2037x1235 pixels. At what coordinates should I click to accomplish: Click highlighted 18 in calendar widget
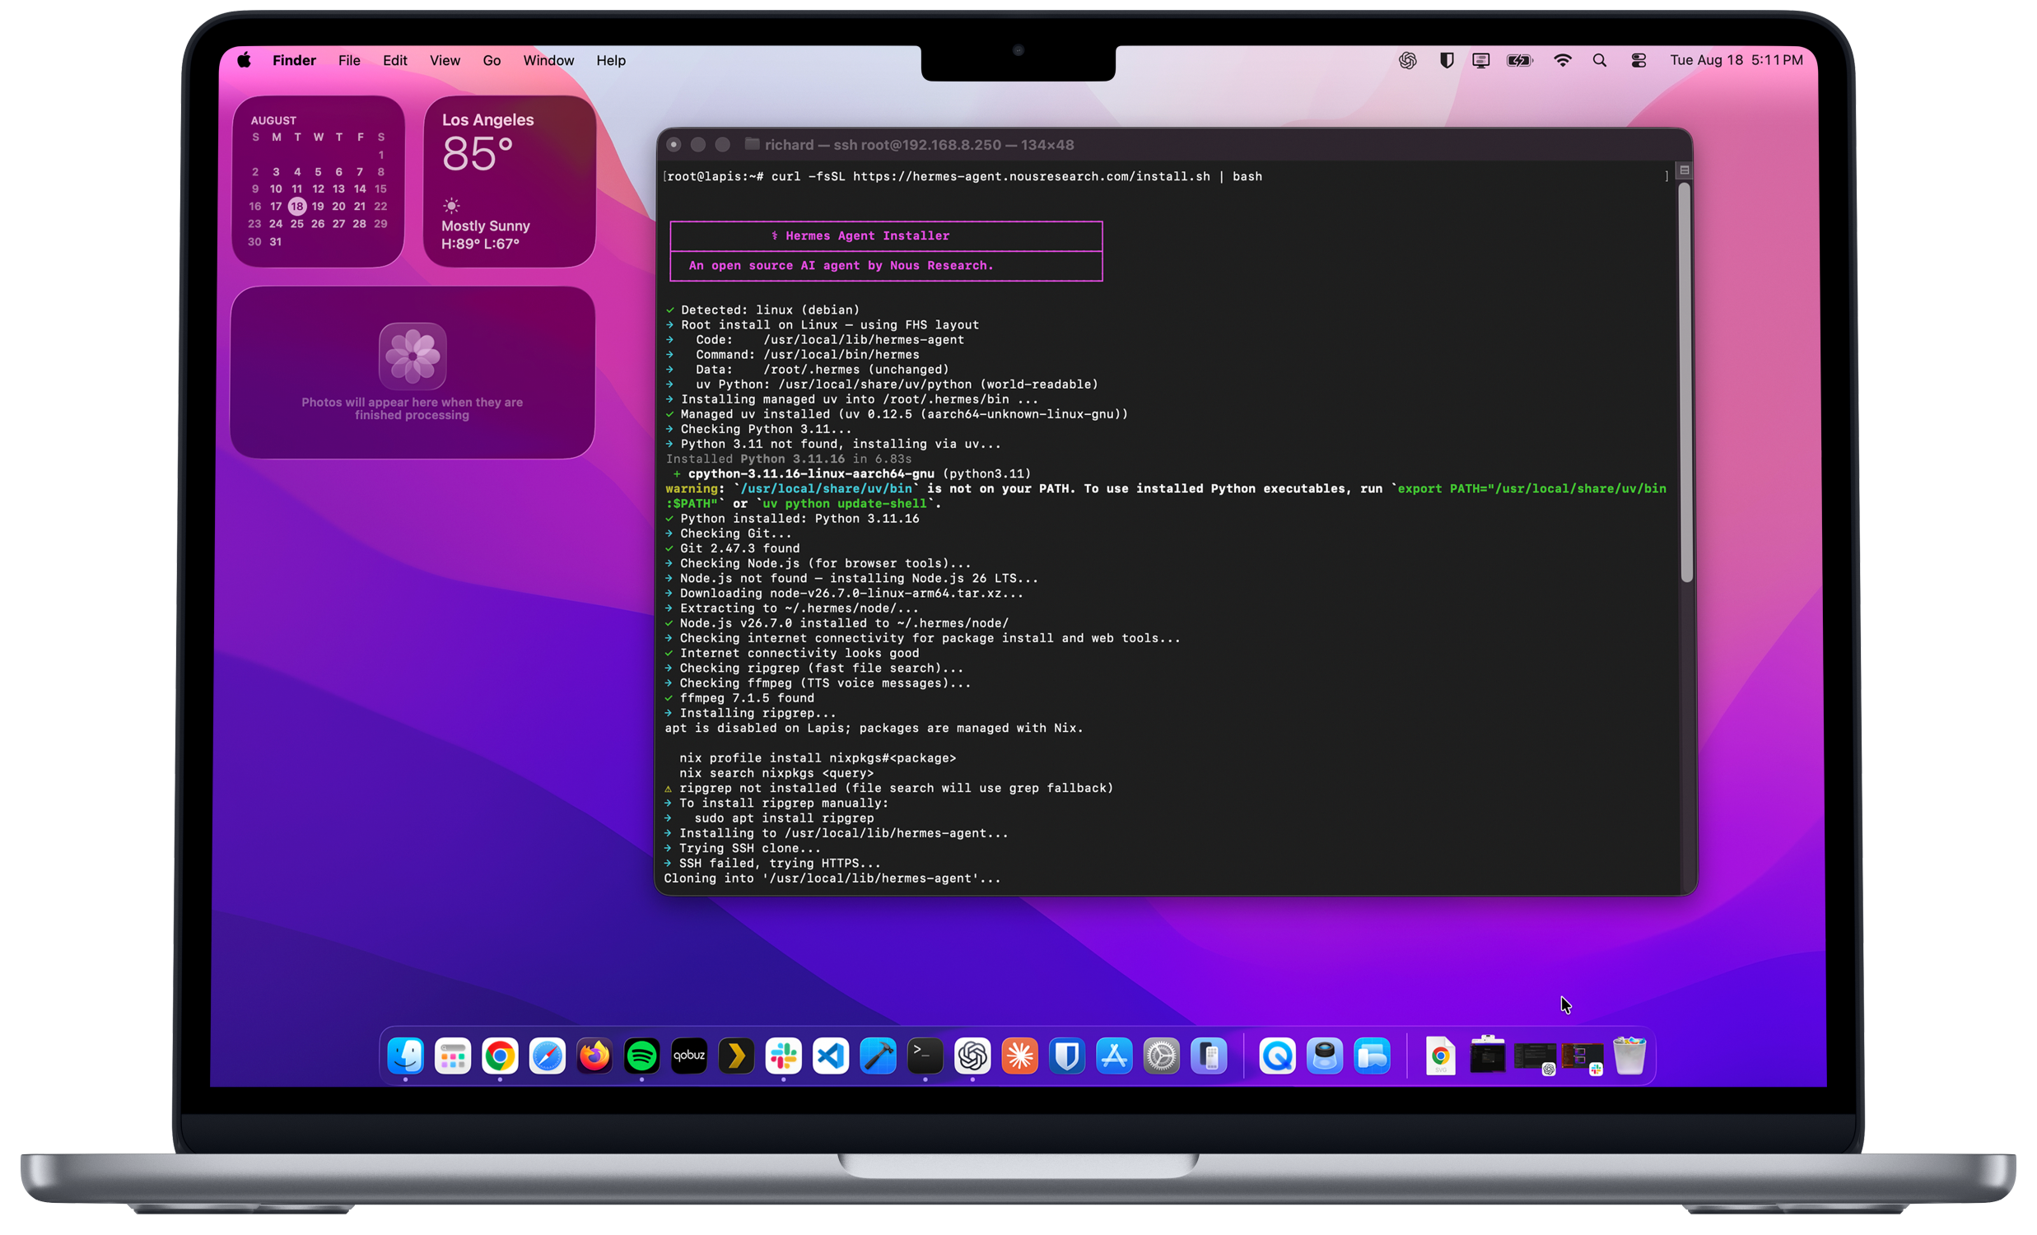tap(296, 206)
